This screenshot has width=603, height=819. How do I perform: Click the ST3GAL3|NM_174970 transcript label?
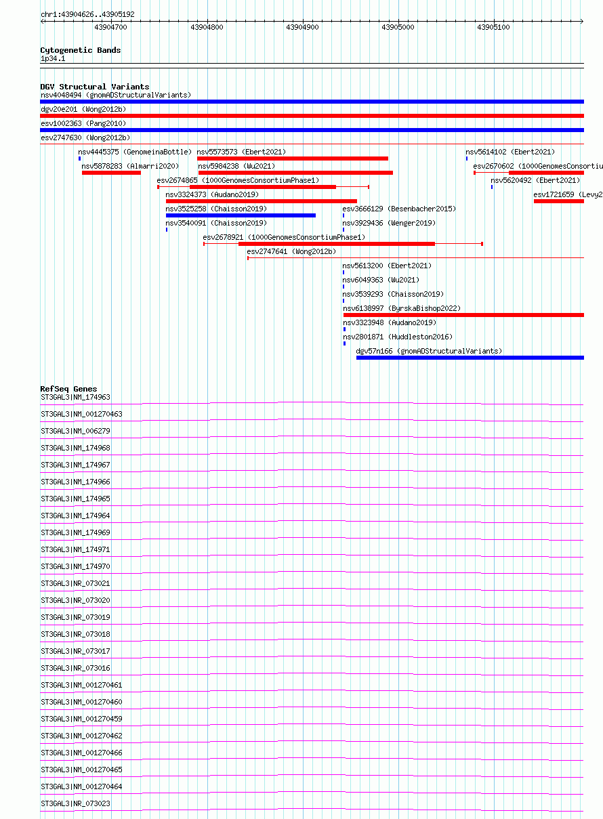[x=75, y=566]
